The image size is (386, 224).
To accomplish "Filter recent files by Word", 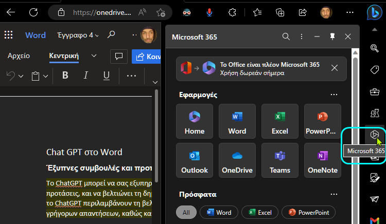I will click(x=219, y=212).
